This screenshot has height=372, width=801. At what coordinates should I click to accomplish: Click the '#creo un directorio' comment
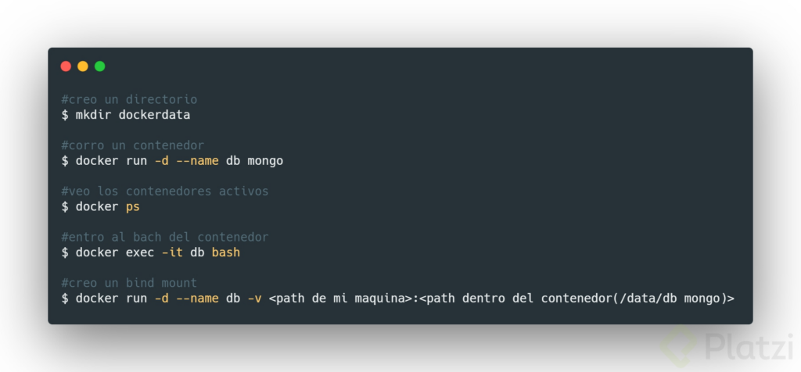129,99
